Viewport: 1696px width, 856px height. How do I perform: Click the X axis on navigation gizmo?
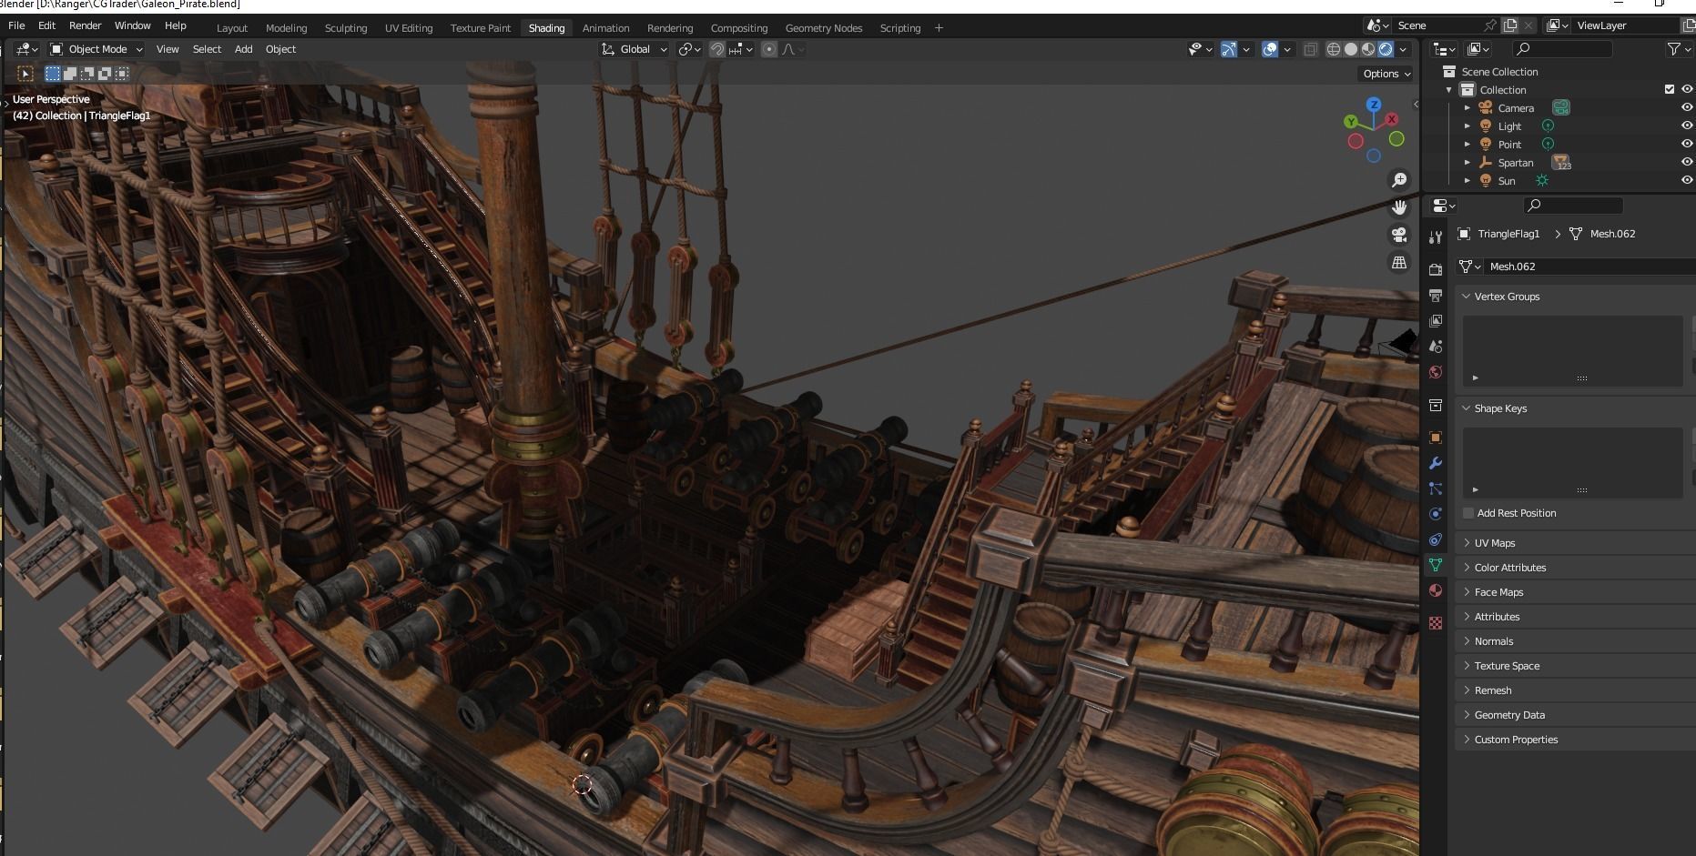point(1392,119)
